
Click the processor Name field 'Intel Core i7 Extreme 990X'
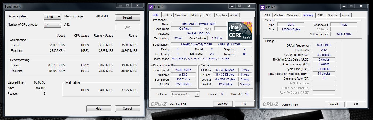pyautogui.click(x=198, y=24)
